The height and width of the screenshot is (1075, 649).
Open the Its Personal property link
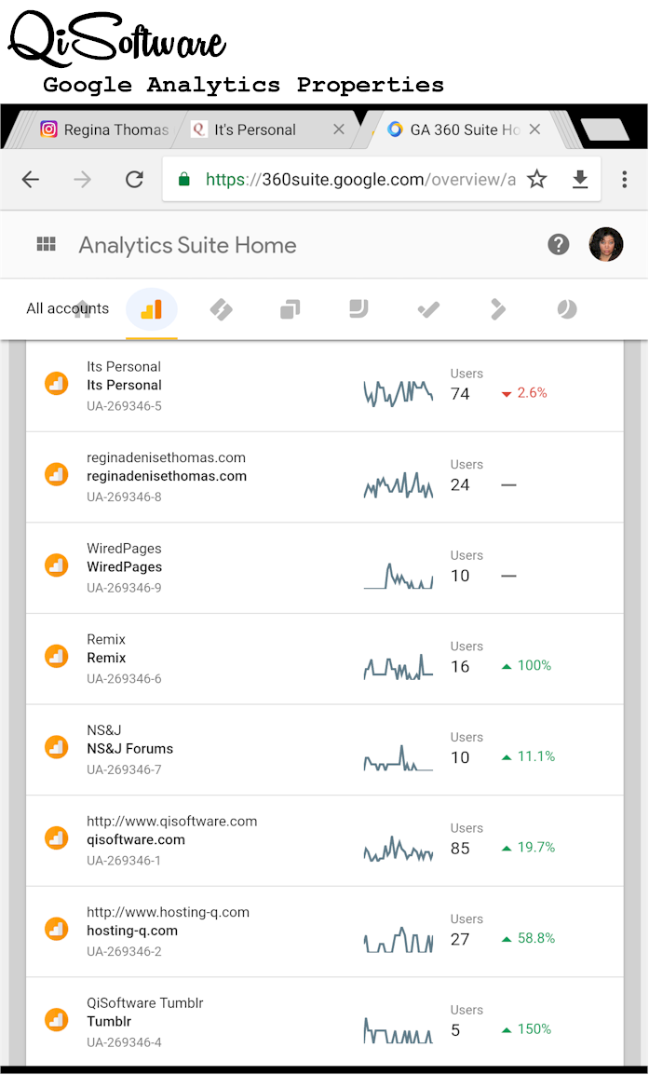tap(124, 386)
